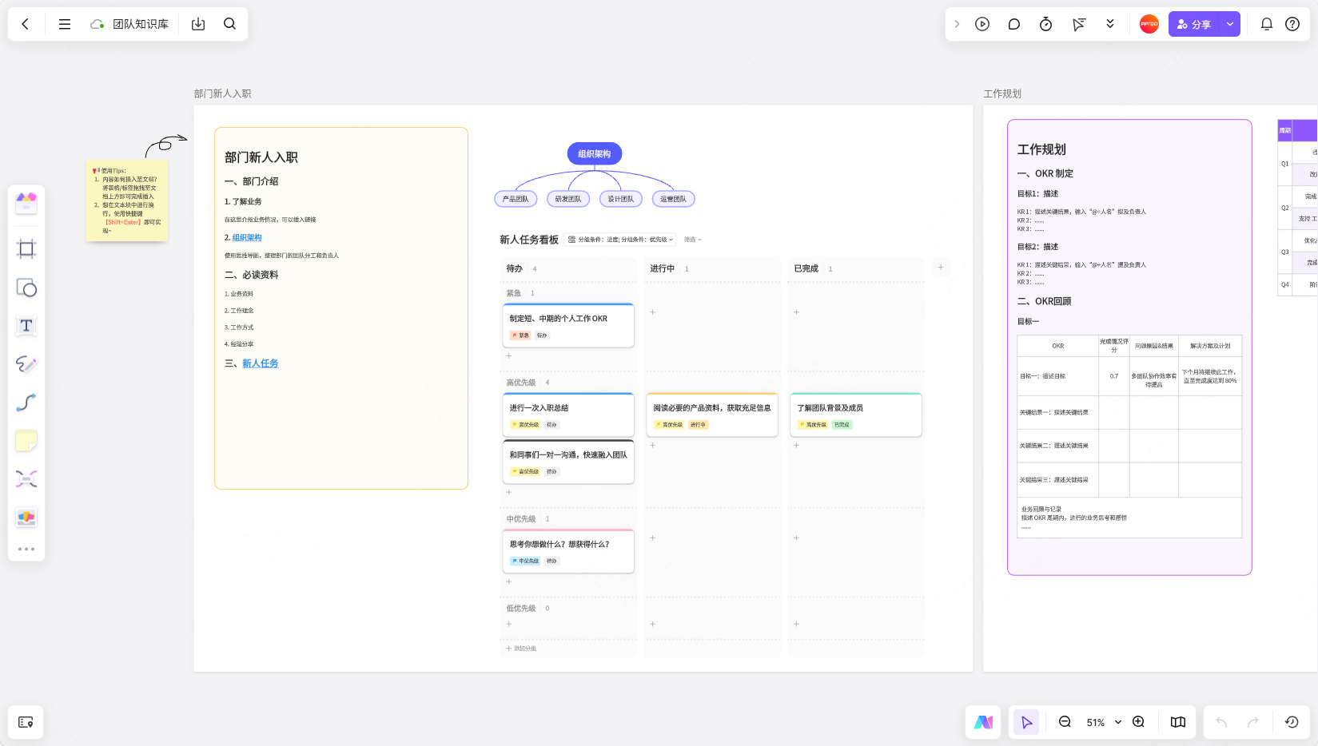
Task: Click 添加分组 to add group
Action: pos(522,649)
